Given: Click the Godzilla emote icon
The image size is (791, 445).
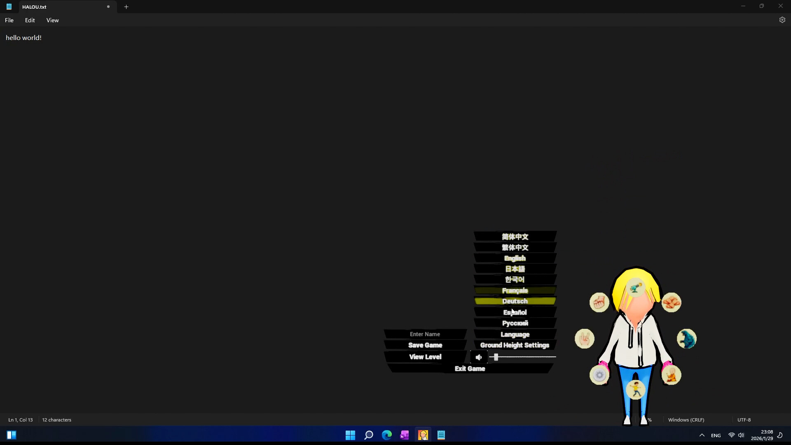Looking at the screenshot, I should (686, 338).
